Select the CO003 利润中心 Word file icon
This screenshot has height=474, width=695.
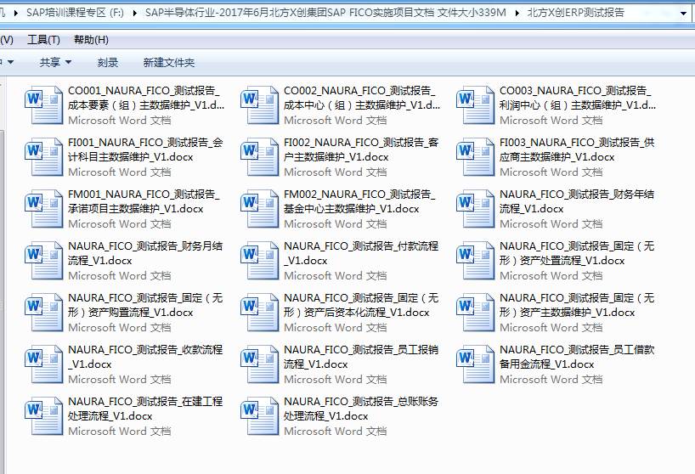click(475, 105)
